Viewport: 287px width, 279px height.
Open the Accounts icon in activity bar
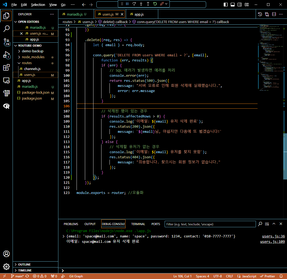click(6, 254)
